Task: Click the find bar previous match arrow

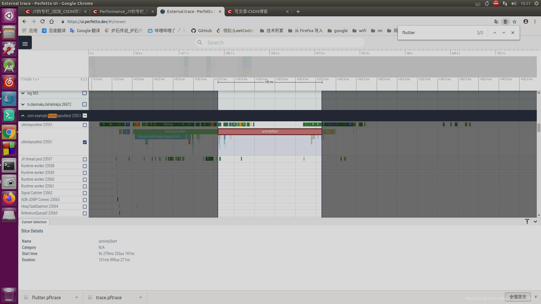Action: 495,33
